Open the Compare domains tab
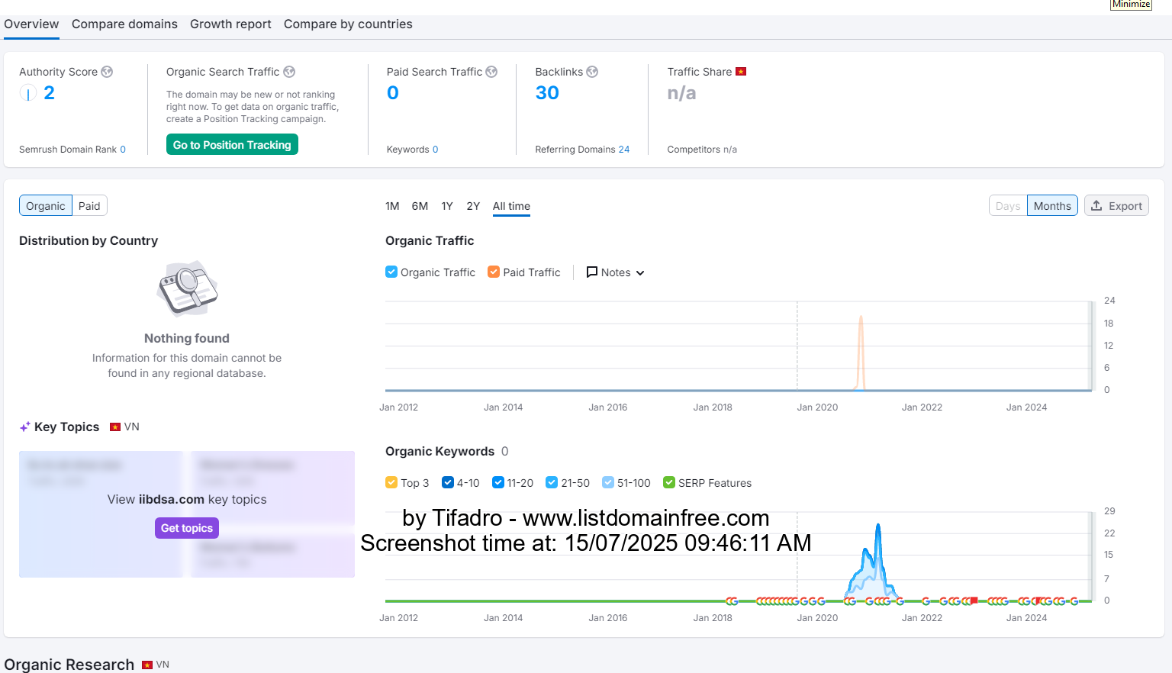1172x673 pixels. [x=124, y=24]
